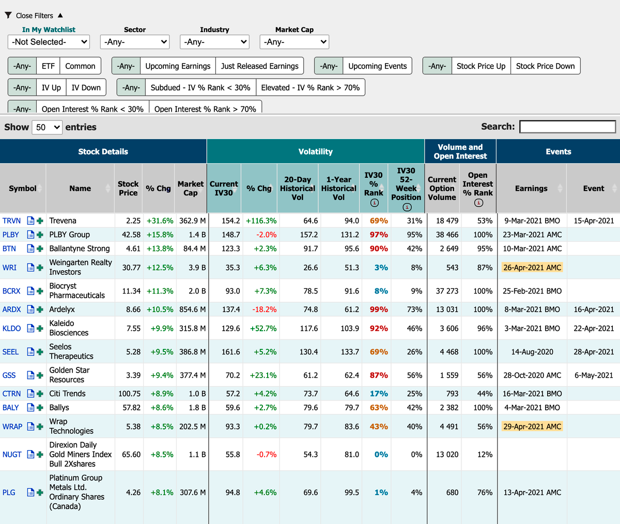Screen dimensions: 620x524
Task: Open the BALY symbol link
Action: click(x=11, y=408)
